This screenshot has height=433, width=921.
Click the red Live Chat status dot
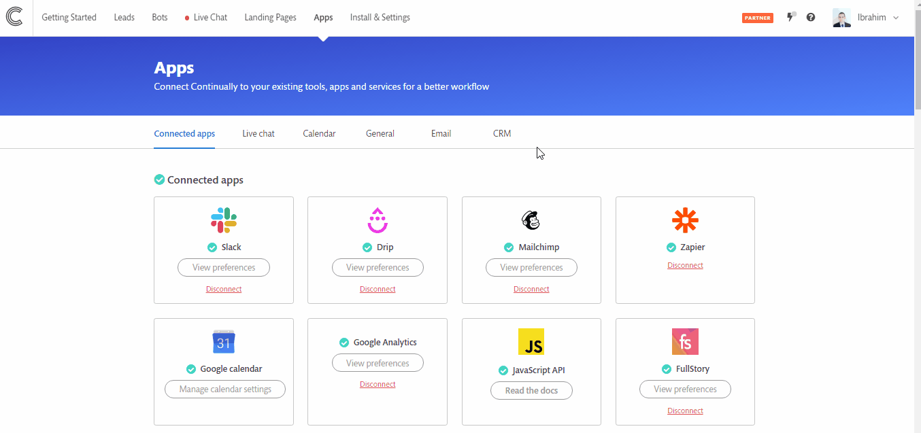point(187,18)
